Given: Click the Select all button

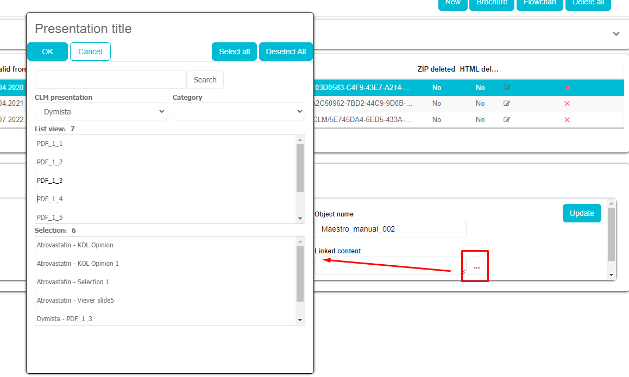Looking at the screenshot, I should [234, 52].
